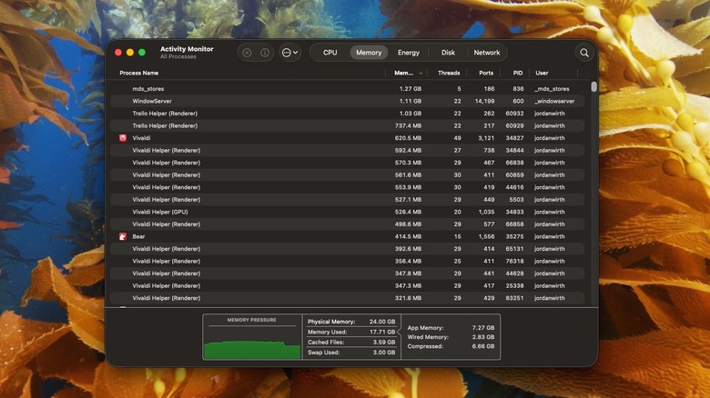Click the inspect process info icon
The image size is (710, 398).
click(265, 53)
